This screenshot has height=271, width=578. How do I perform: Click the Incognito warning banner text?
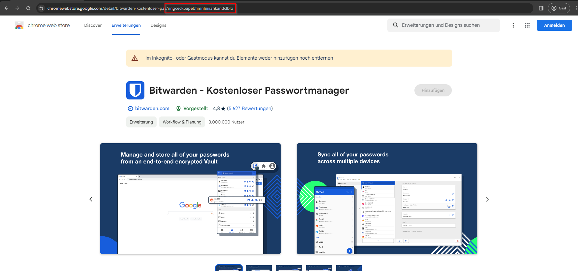click(239, 58)
